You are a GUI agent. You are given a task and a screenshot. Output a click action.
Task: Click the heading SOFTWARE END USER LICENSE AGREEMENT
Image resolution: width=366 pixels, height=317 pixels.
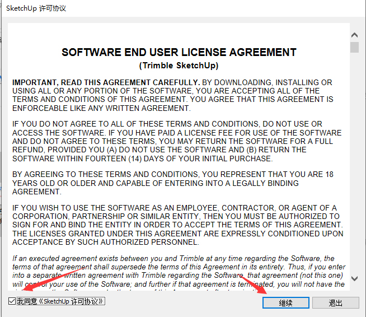click(179, 52)
